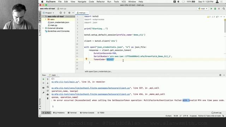Click the stop icon in Run panel

(43, 83)
